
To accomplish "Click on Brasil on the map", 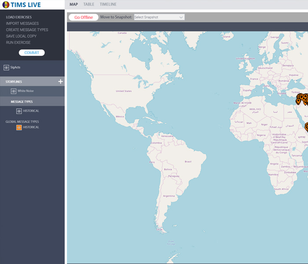I will 188,161.
